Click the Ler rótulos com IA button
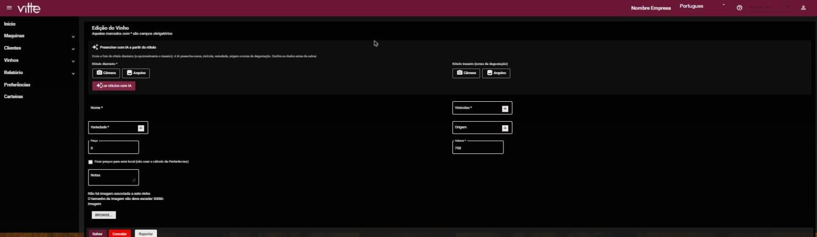The width and height of the screenshot is (817, 237). (x=114, y=86)
